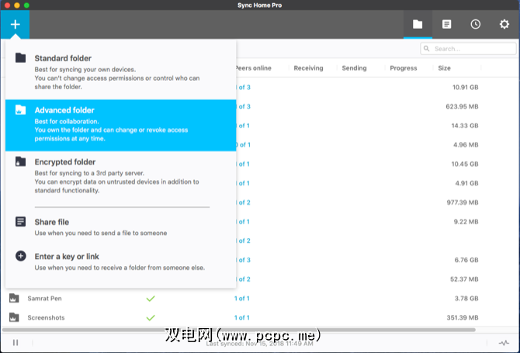Image resolution: width=520 pixels, height=353 pixels.
Task: Click the Enter a key plus icon
Action: coord(20,256)
